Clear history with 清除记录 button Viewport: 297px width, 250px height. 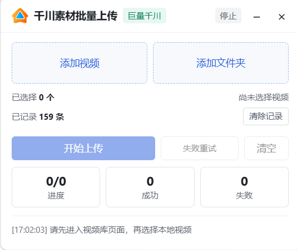point(266,116)
